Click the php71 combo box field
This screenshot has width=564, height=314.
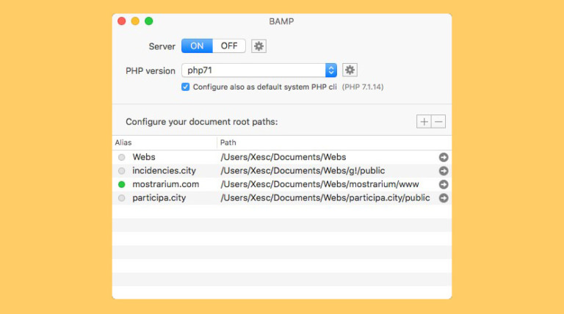253,70
